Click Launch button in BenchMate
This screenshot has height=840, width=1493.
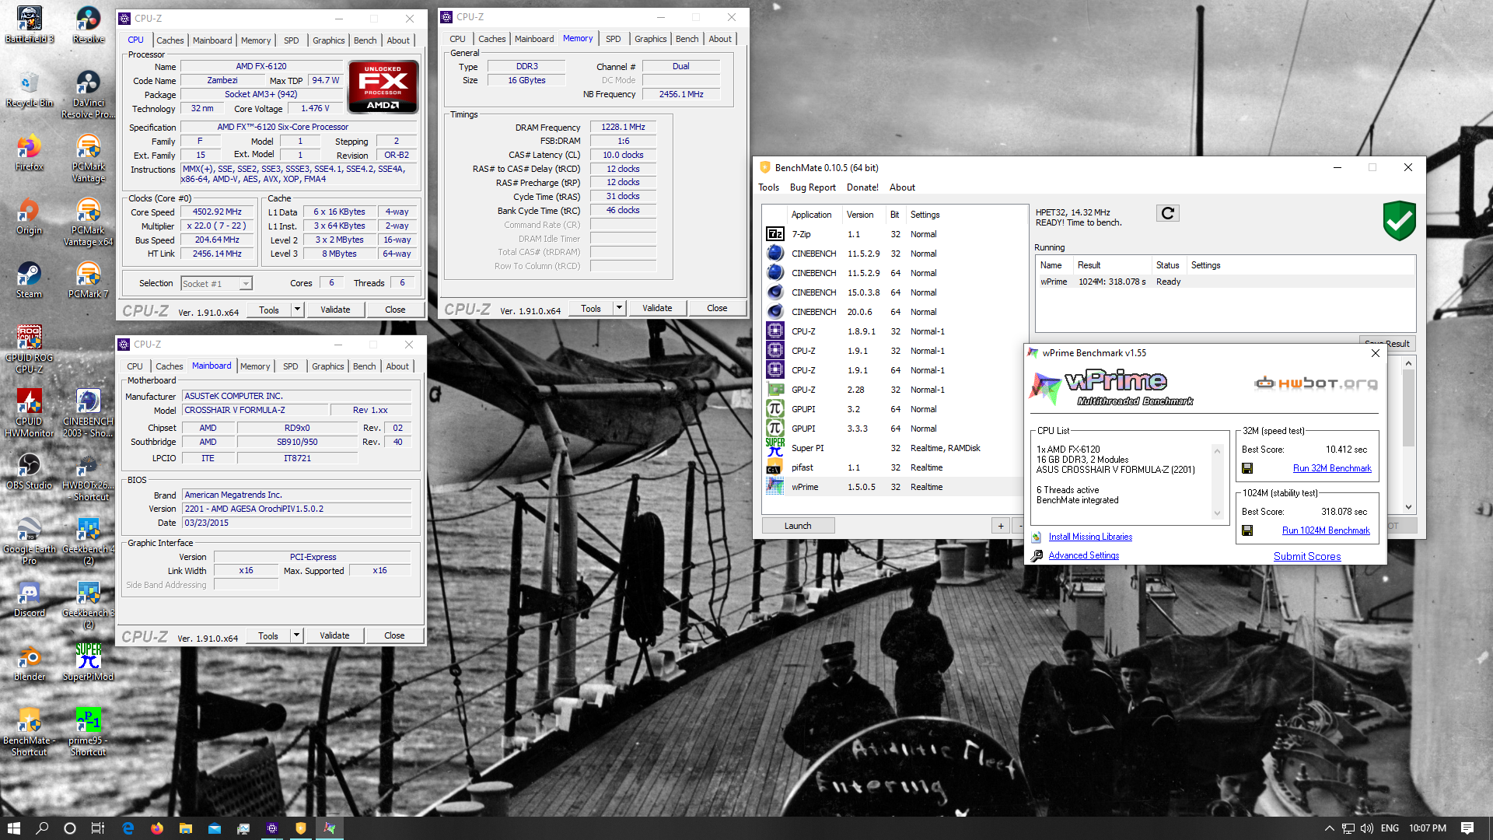tap(798, 526)
